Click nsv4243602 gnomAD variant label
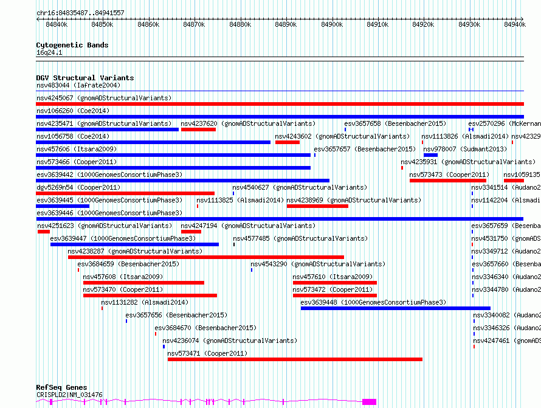This screenshot has height=408, width=541. point(342,136)
